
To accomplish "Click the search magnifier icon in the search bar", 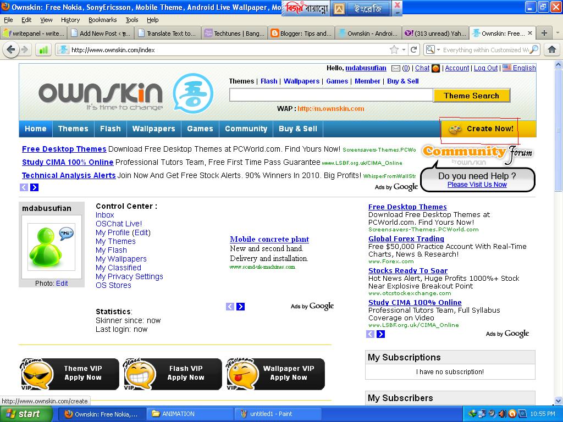I will click(x=534, y=49).
